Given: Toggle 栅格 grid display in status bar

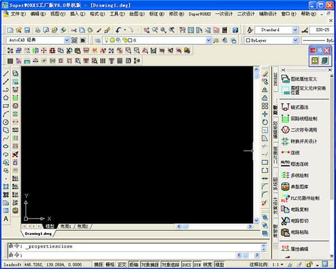Looking at the screenshot, I should (x=110, y=265).
